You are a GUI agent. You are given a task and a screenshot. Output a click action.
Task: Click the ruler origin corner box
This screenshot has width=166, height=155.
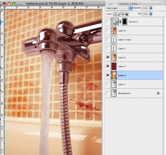tap(2, 8)
